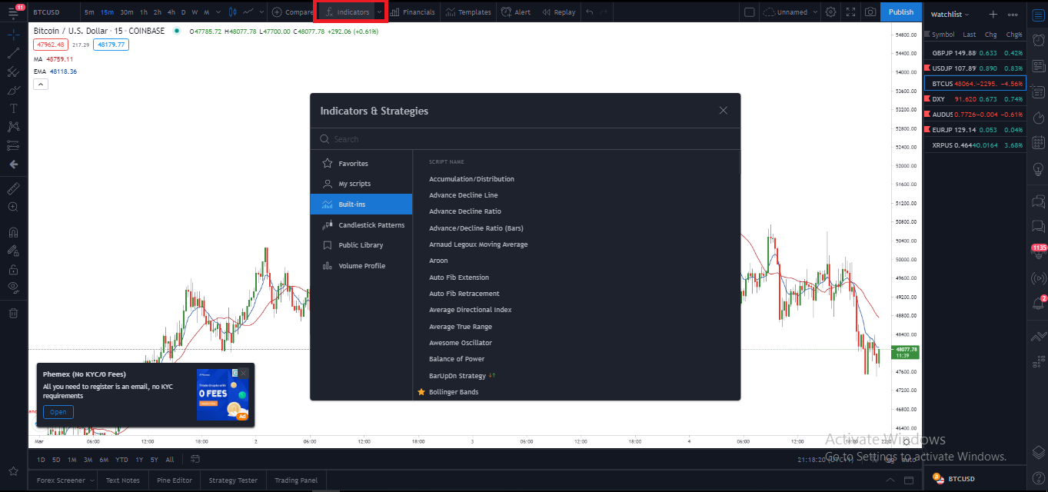Open the prediction and measurement tools
This screenshot has width=1048, height=492.
coord(13,145)
